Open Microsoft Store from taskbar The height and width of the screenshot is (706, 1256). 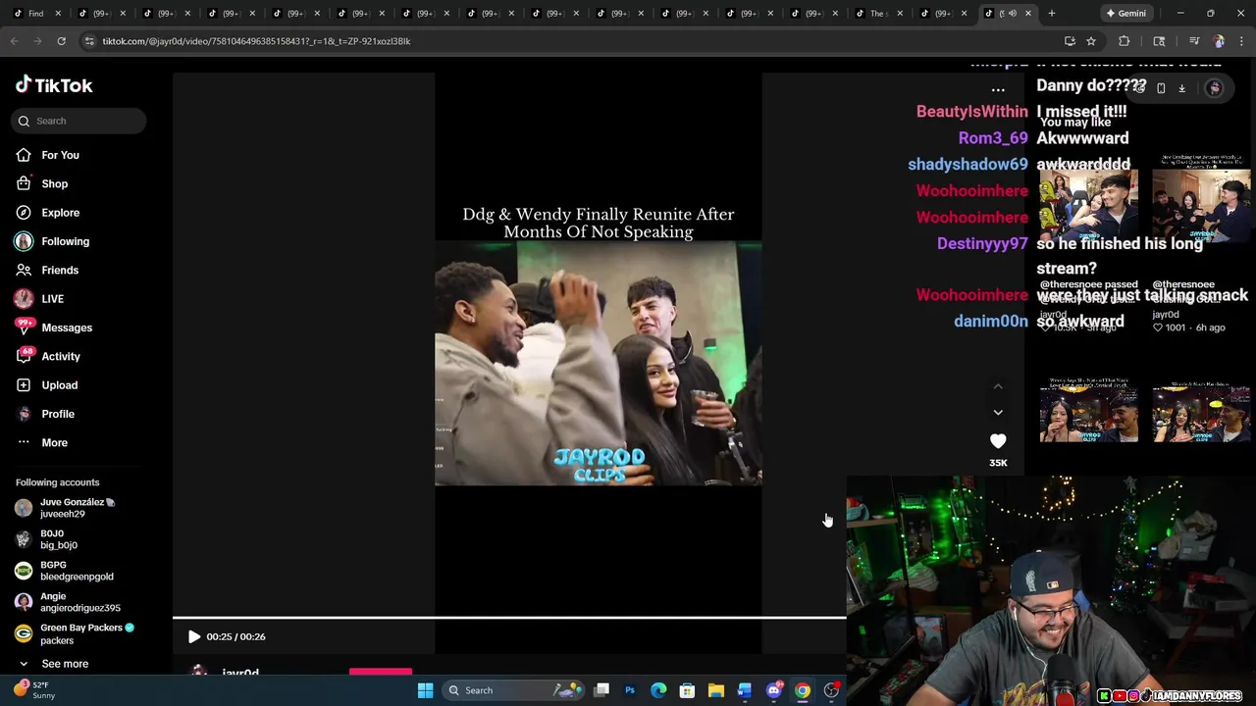[x=687, y=690]
